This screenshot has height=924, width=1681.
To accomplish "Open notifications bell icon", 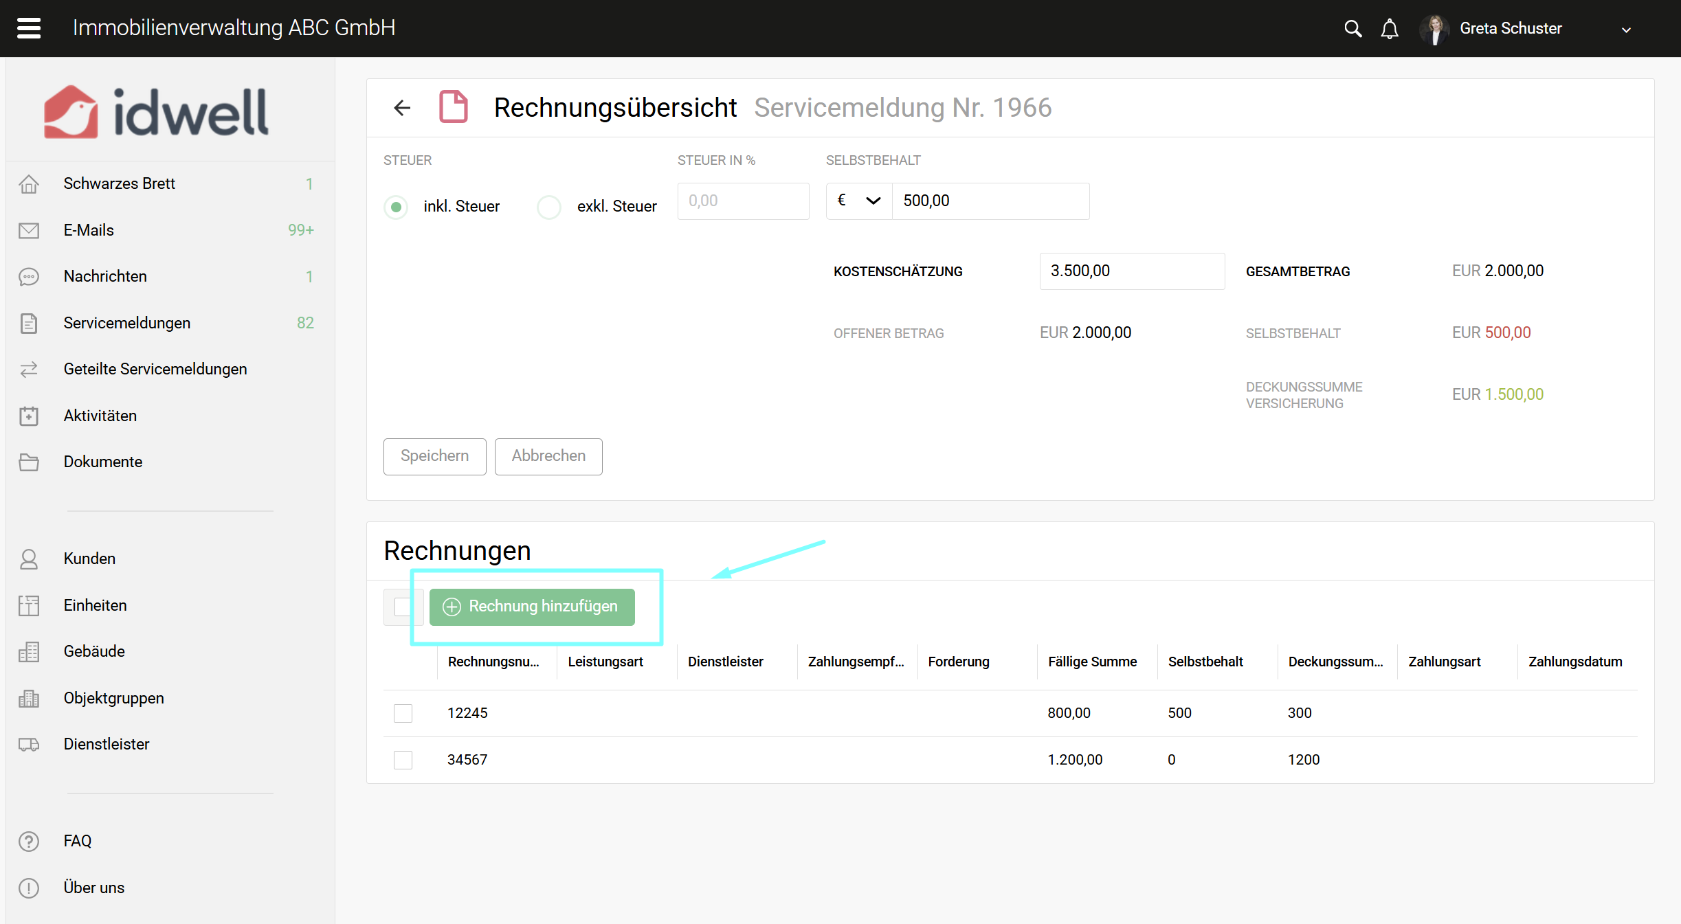I will (x=1390, y=29).
